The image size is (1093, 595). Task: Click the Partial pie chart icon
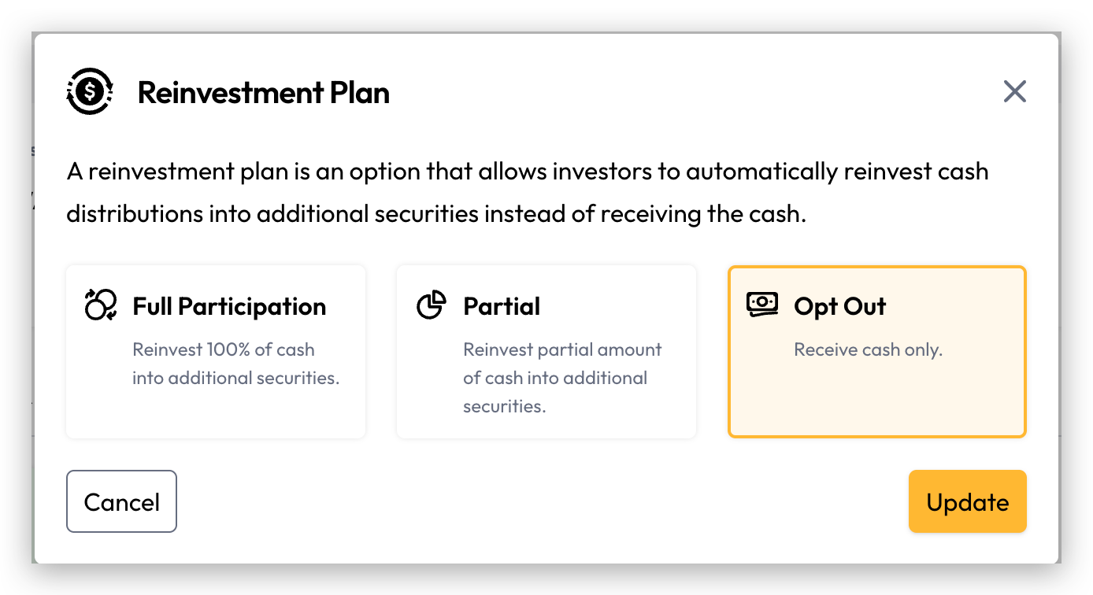tap(432, 305)
